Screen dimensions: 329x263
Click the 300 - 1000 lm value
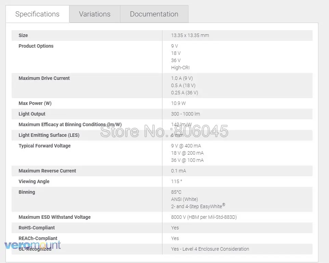[185, 114]
